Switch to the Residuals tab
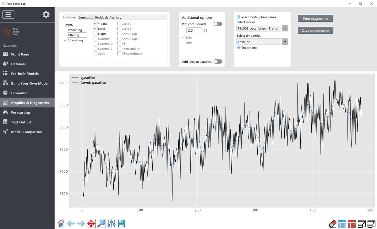 click(101, 18)
